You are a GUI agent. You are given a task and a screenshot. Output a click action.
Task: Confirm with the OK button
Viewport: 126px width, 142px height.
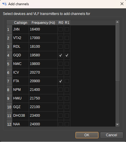(x=87, y=135)
